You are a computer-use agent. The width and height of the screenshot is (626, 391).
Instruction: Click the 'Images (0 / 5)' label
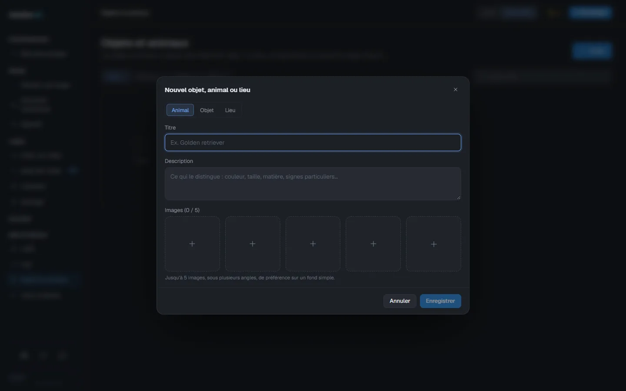point(182,210)
